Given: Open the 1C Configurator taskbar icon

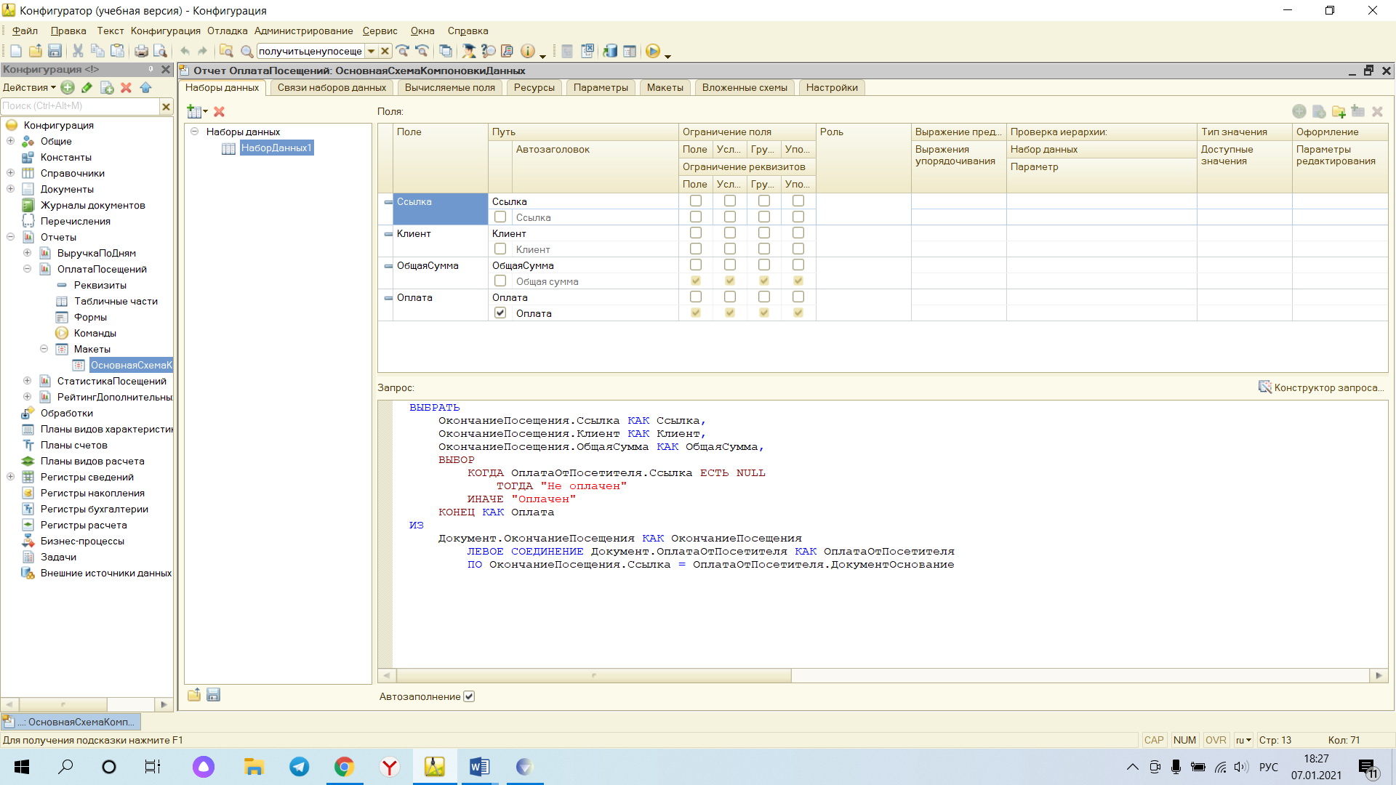Looking at the screenshot, I should point(435,767).
